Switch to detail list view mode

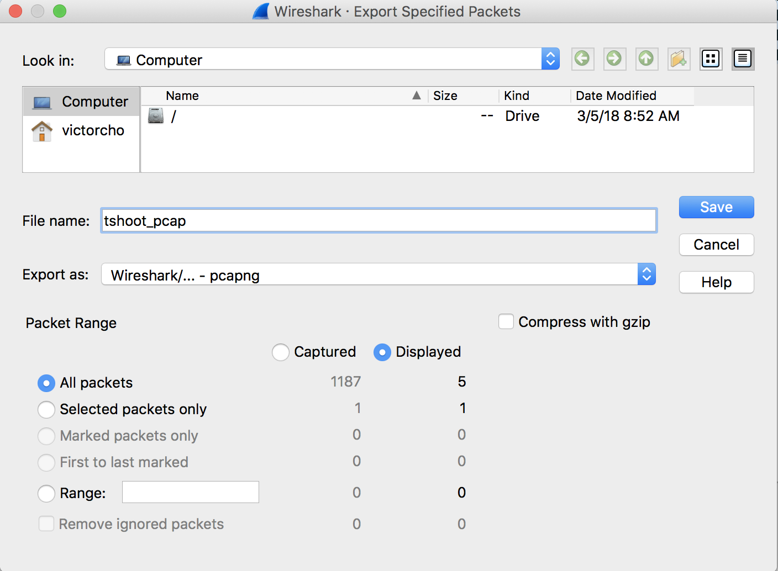pos(743,59)
